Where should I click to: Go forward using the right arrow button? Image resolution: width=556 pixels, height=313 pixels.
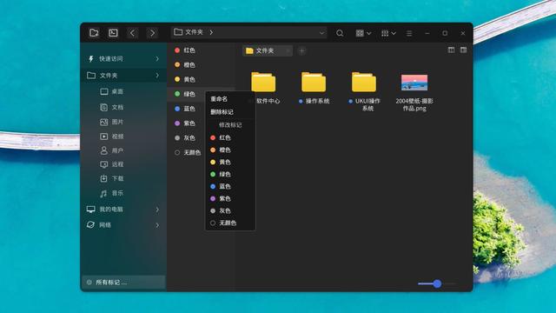[x=152, y=33]
